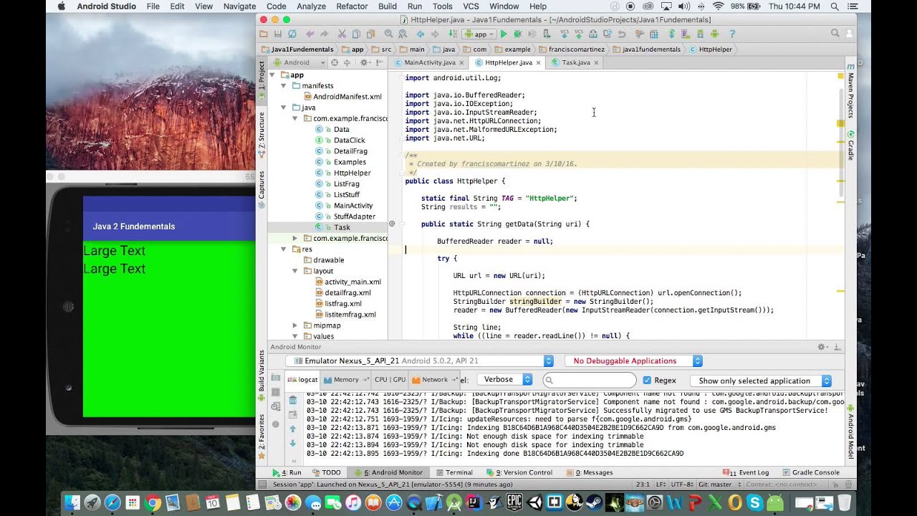917x516 pixels.
Task: Open the Android project view dropdown
Action: coord(298,62)
